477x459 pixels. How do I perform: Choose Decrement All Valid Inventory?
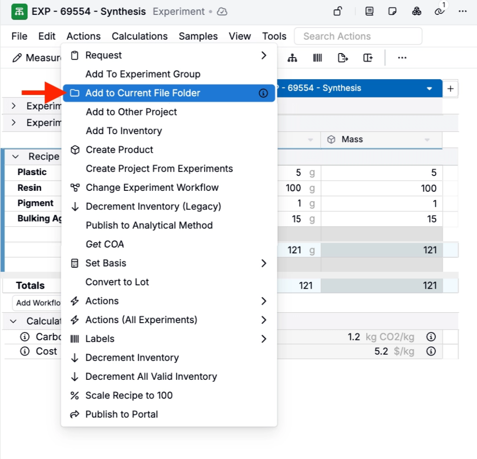coord(169,377)
